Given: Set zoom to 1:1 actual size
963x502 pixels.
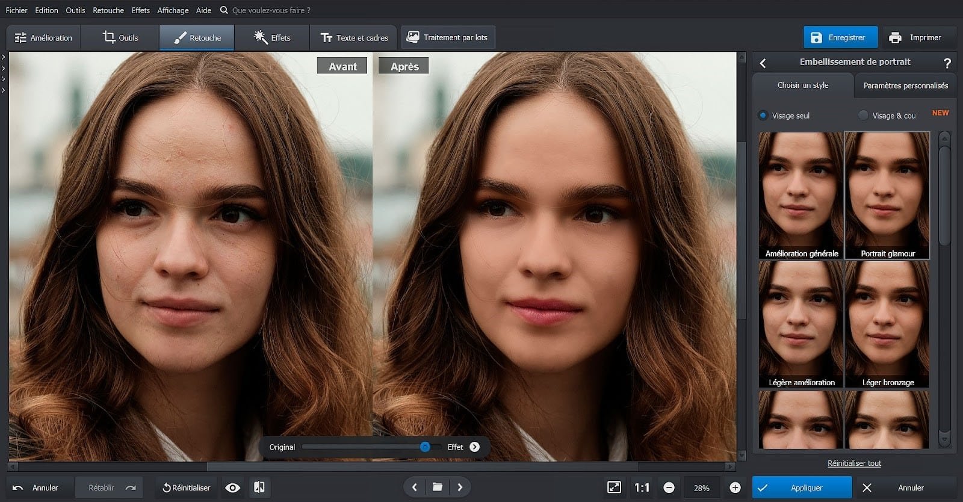Looking at the screenshot, I should click(x=642, y=488).
